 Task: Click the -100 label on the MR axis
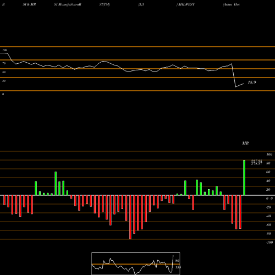(x=269, y=243)
